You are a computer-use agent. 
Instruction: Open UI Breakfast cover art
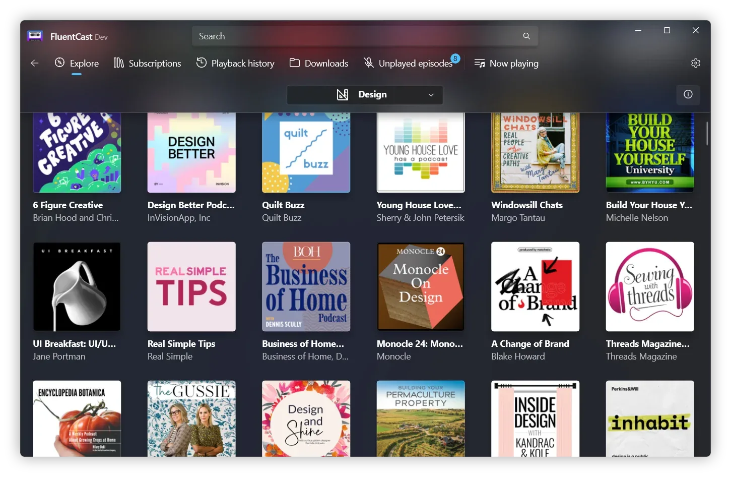click(77, 286)
